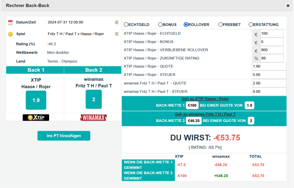Click the WENN DIE BACK-WETTE 2 GEWINNT row label
The width and height of the screenshot is (294, 188).
pyautogui.click(x=148, y=176)
